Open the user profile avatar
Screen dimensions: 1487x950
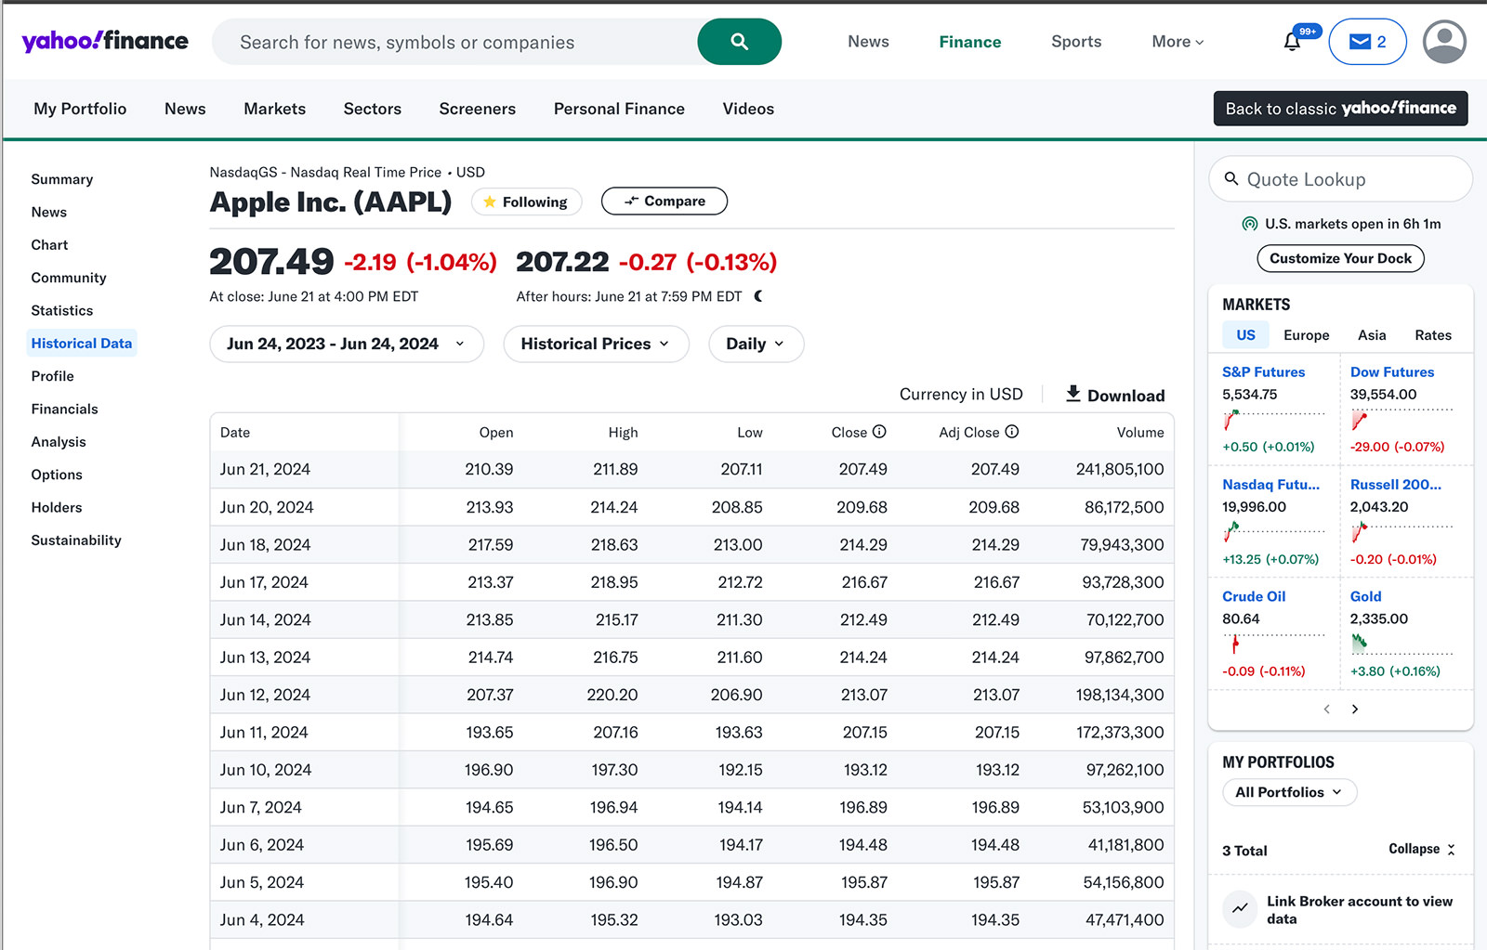pyautogui.click(x=1444, y=42)
